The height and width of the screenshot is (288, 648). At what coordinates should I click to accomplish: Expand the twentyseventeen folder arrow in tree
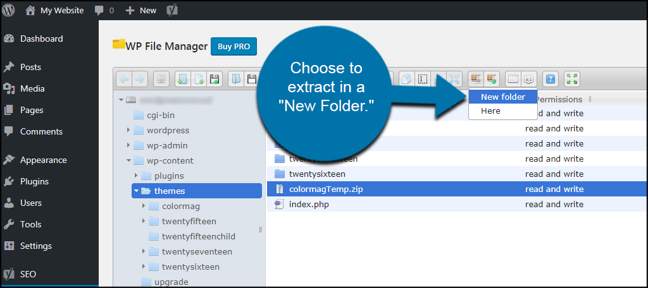144,251
